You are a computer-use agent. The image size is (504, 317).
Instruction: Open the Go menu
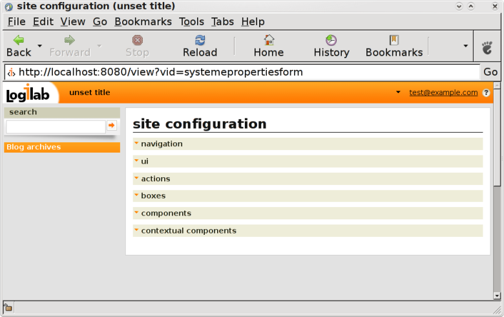(x=100, y=21)
